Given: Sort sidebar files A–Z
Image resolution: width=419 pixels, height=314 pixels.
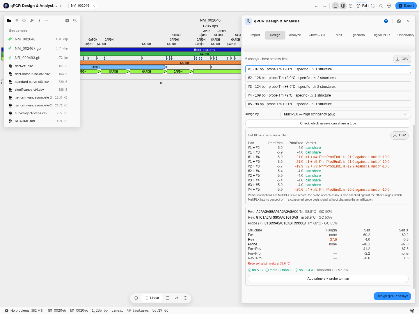Looking at the screenshot, I should [x=75, y=21].
